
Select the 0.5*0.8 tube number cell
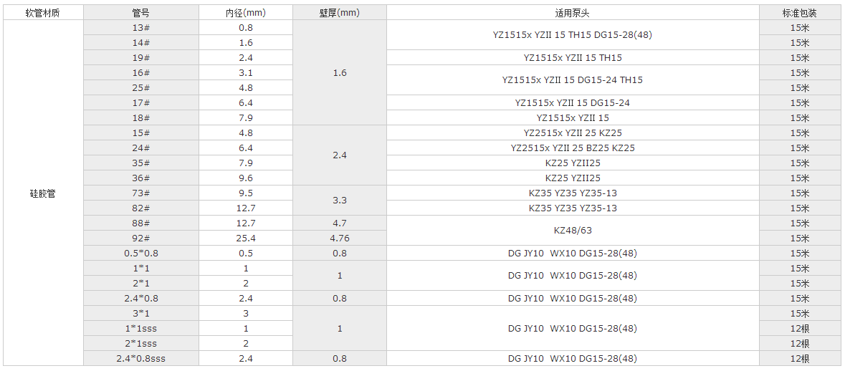tap(140, 254)
